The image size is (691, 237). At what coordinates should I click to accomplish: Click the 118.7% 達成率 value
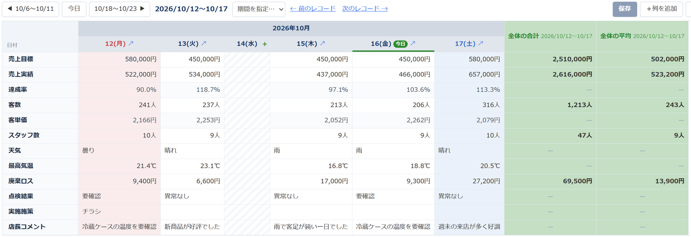click(192, 90)
